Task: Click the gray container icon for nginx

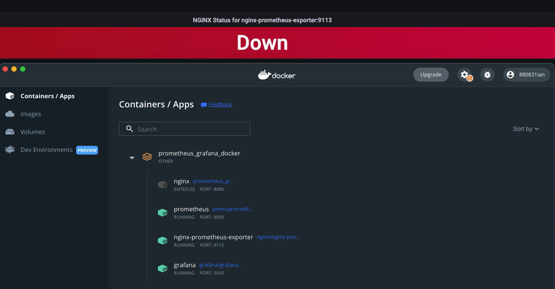Action: 162,185
